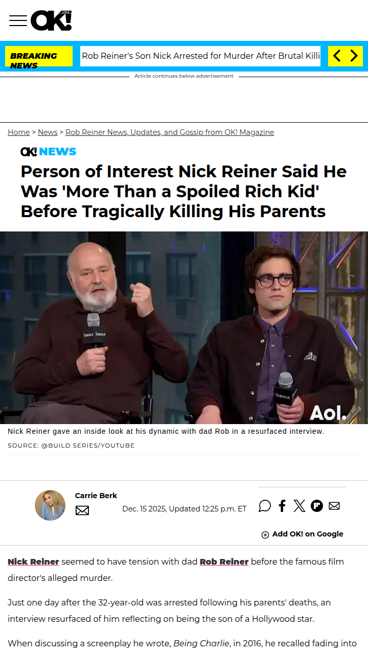This screenshot has height=654, width=368.
Task: Go to News breadcrumb
Action: 48,132
